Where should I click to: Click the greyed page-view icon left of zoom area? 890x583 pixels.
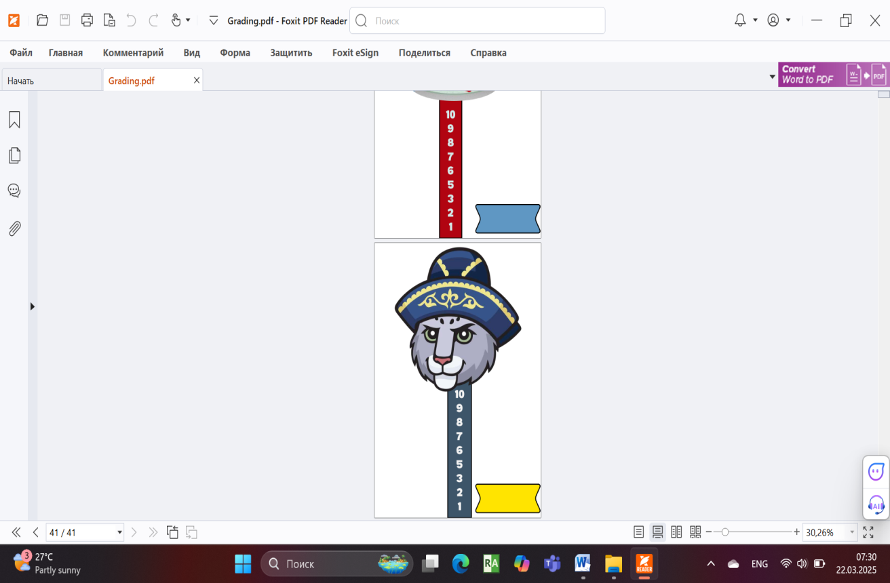[x=192, y=532]
